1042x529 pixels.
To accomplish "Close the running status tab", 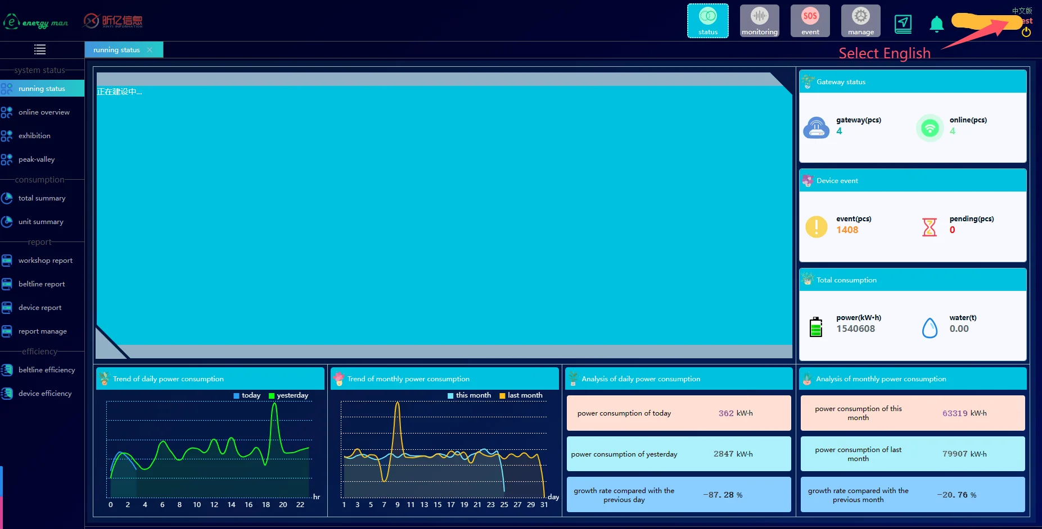I will tap(150, 50).
